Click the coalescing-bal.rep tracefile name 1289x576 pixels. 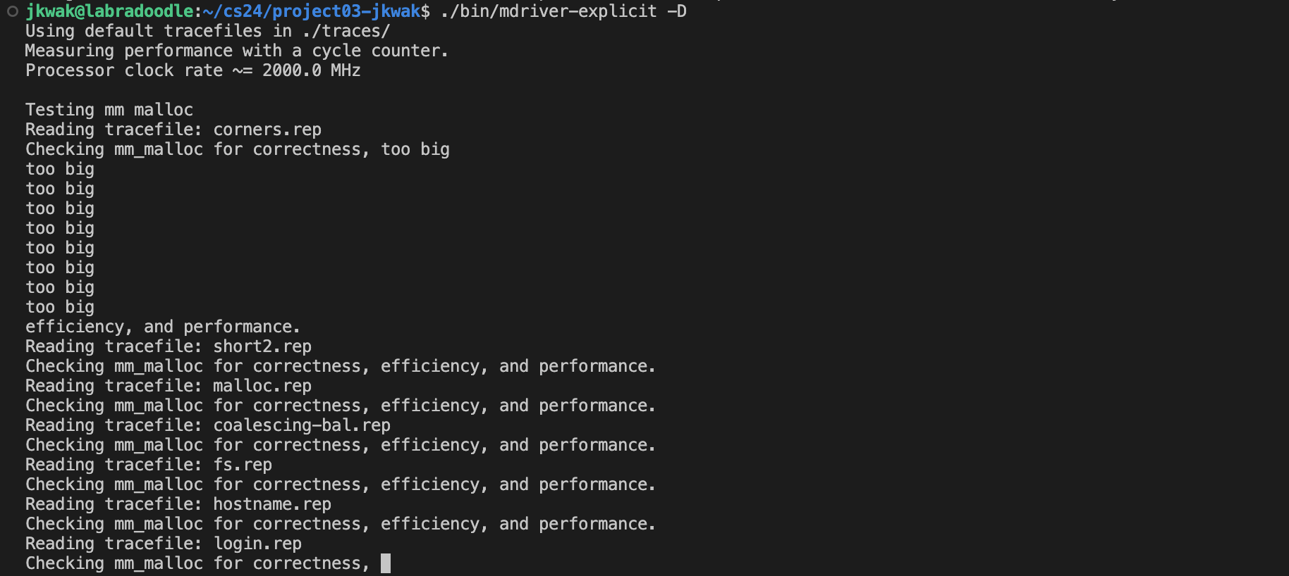coord(302,425)
